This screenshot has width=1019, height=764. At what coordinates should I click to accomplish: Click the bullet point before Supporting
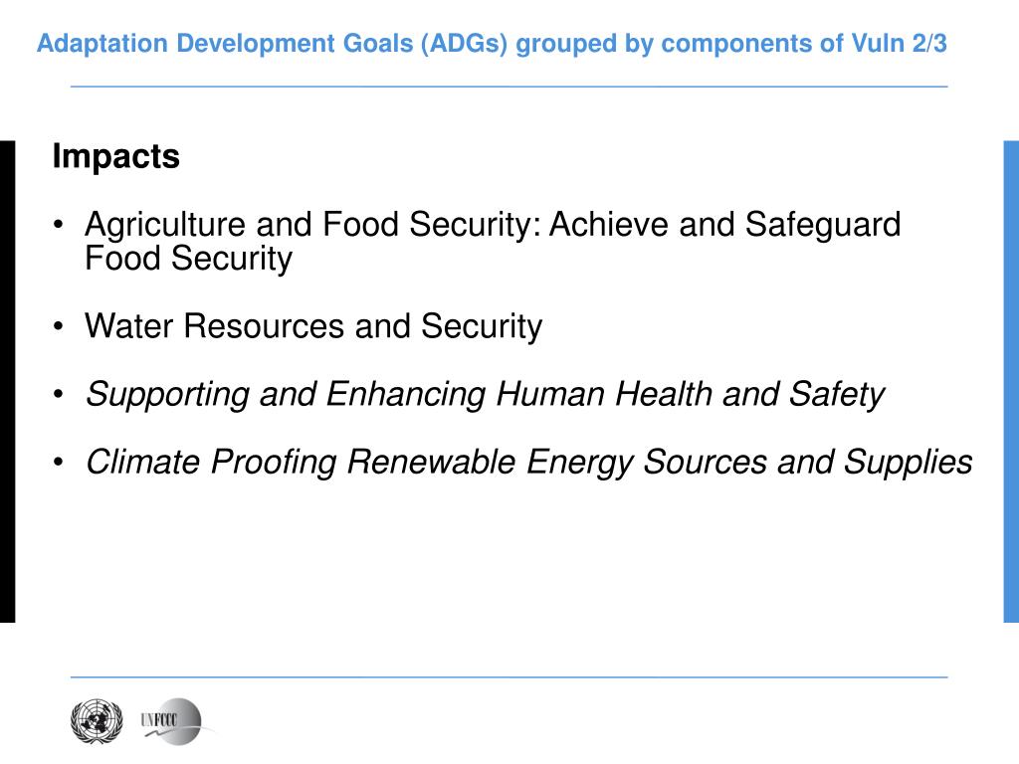[59, 394]
